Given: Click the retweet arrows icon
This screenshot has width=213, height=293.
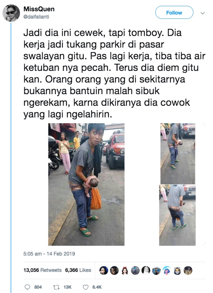Looking at the screenshot, I should pyautogui.click(x=56, y=287).
